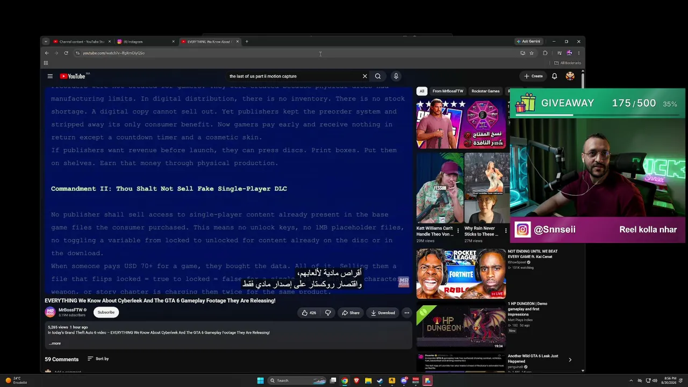688x387 pixels.
Task: Open video options for Katt Williams video
Action: [458, 231]
